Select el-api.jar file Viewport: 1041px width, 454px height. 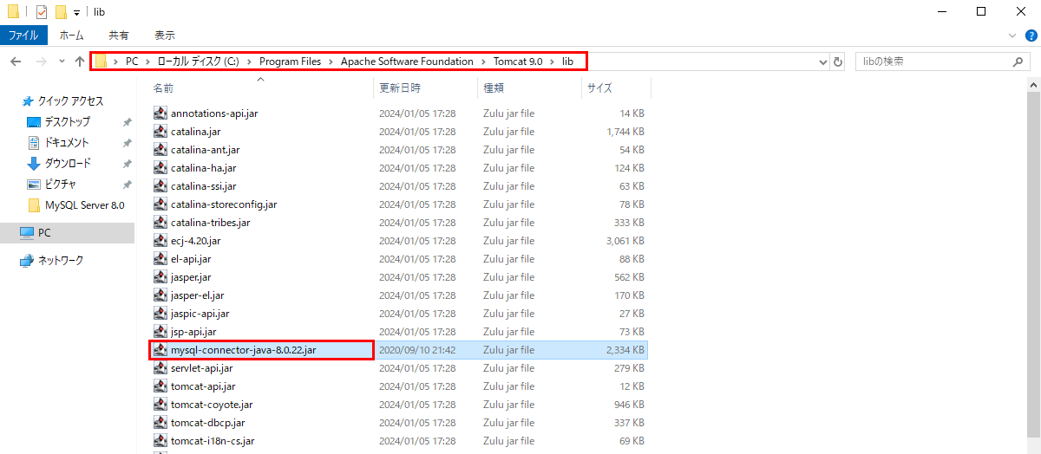(191, 259)
